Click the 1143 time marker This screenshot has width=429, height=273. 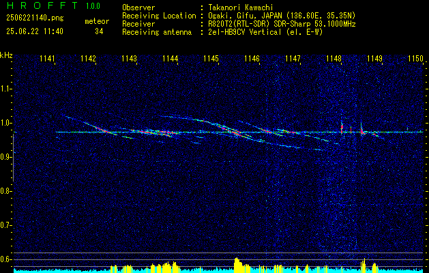129,59
